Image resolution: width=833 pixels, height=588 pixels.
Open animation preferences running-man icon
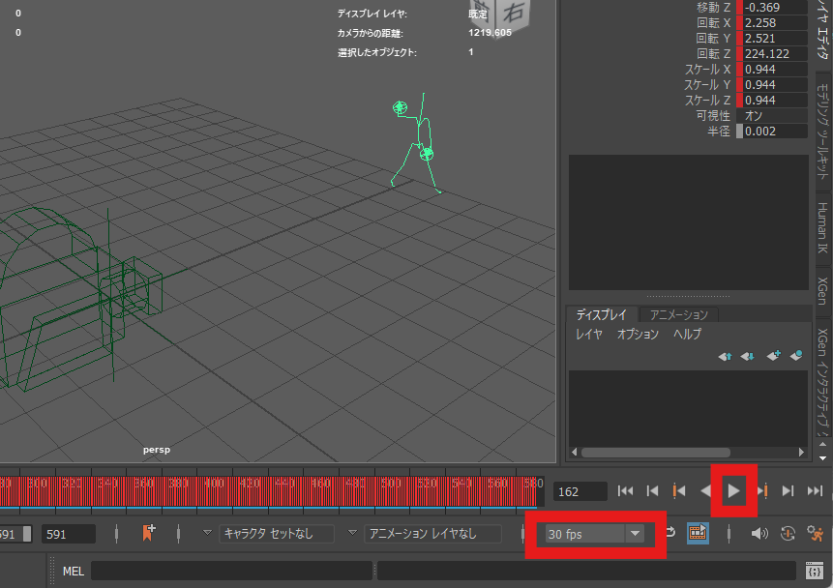point(815,533)
